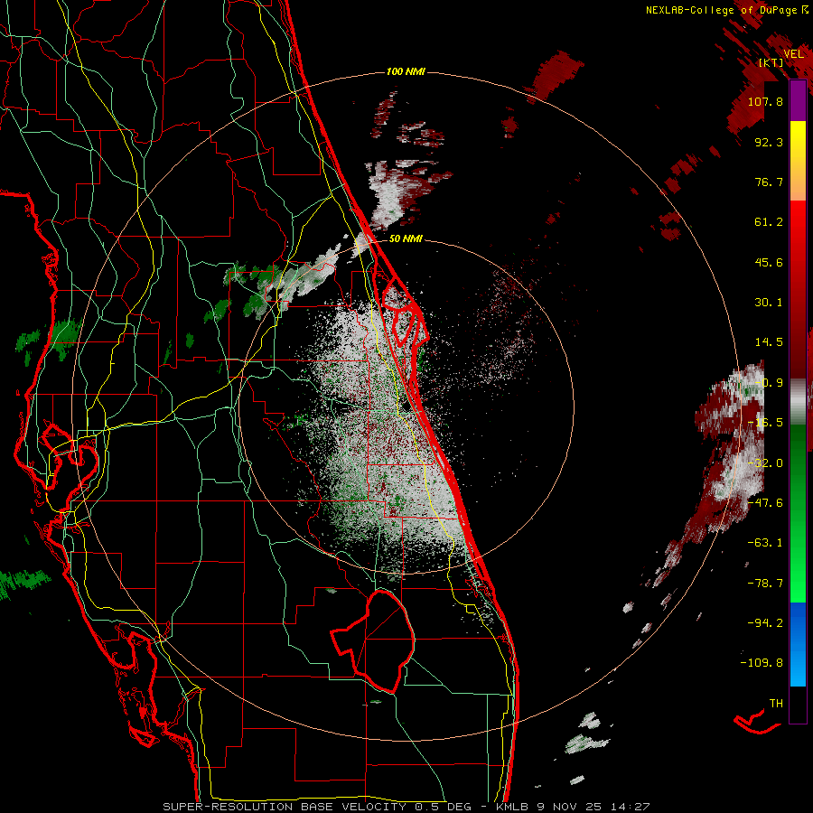Pick the black TH segment of the color bar
813x813 pixels.
(798, 704)
